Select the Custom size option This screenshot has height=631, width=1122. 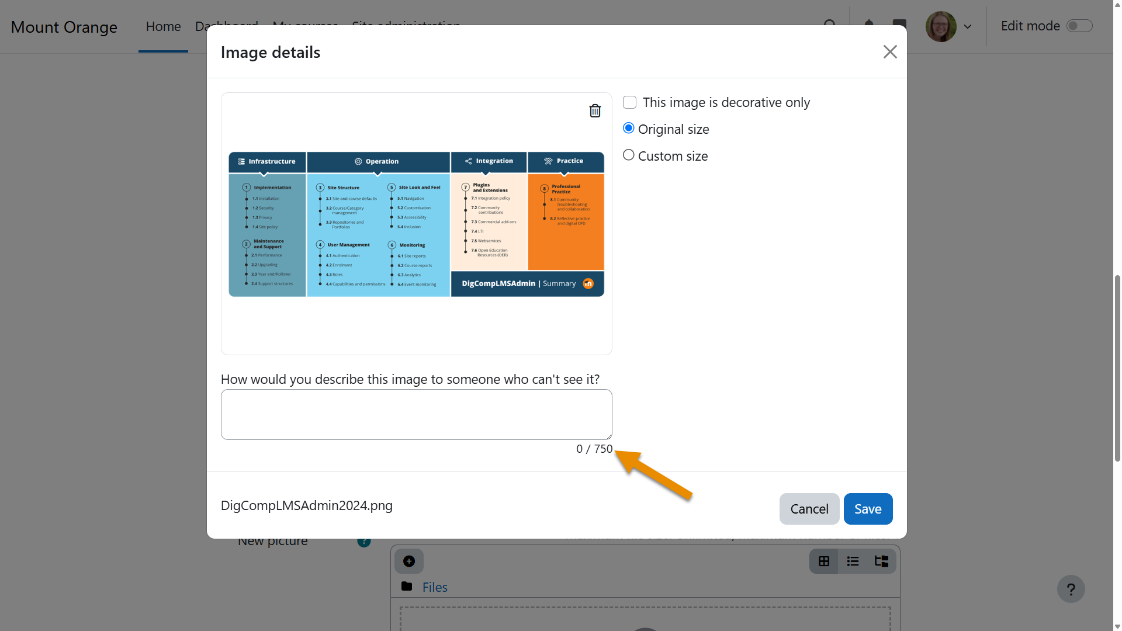[628, 154]
